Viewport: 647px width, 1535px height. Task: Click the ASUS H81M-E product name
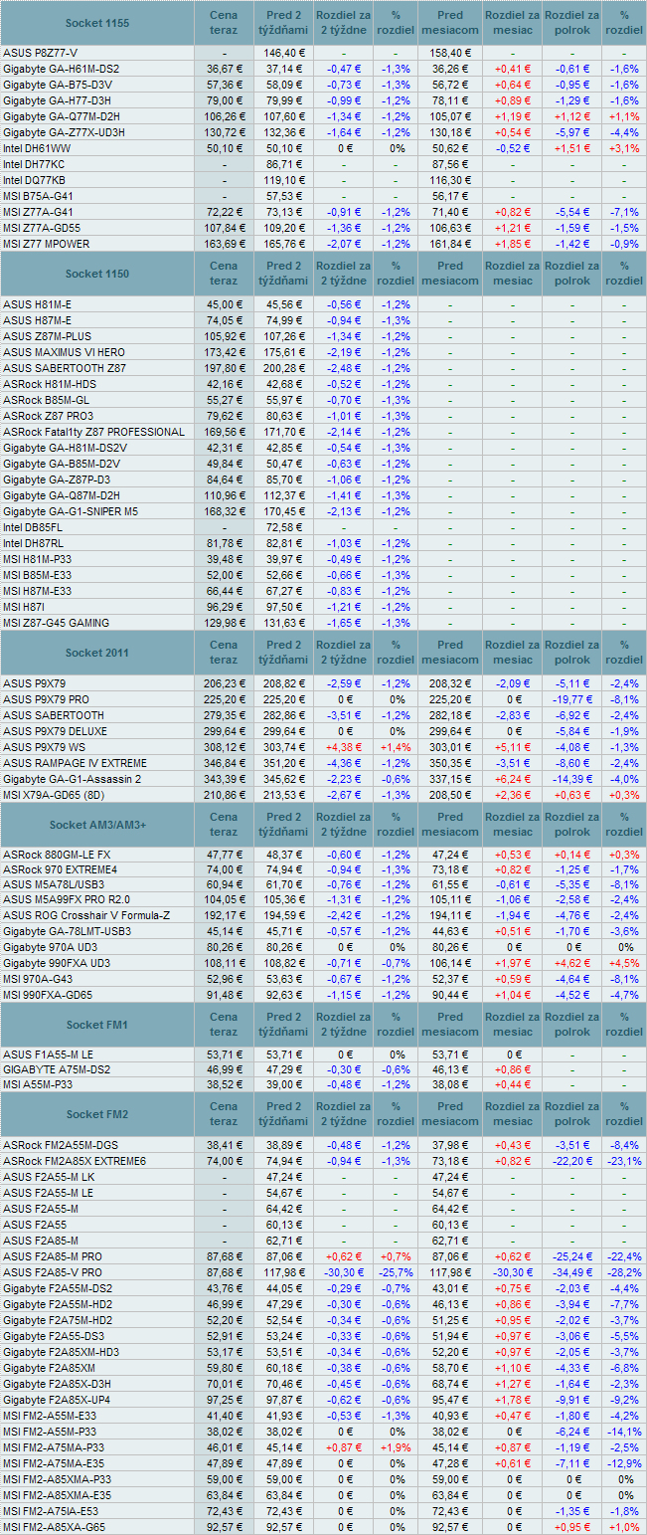coord(38,304)
